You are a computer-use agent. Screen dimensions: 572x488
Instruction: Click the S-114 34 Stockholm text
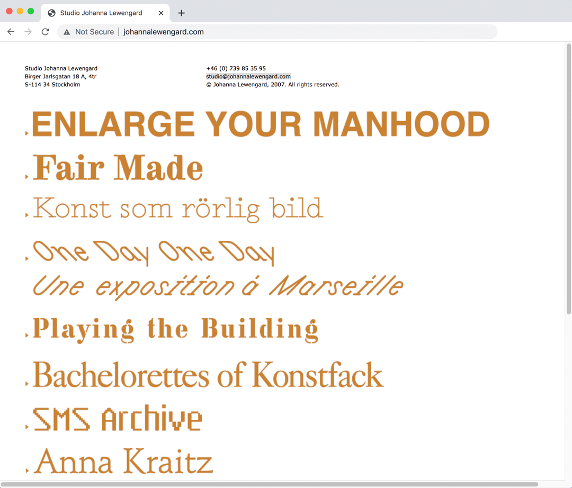(x=52, y=85)
